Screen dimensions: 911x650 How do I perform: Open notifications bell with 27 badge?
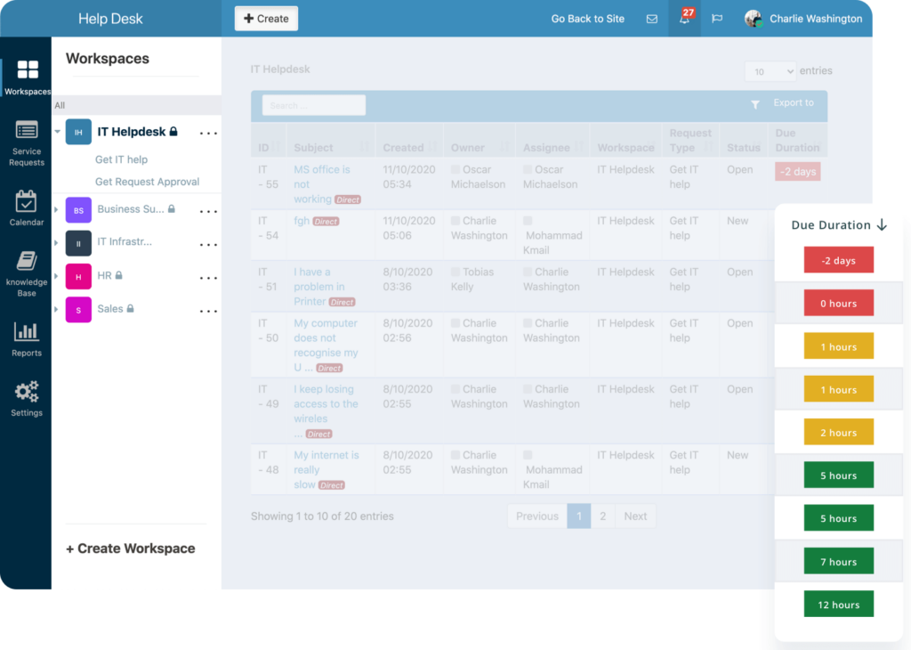(685, 18)
